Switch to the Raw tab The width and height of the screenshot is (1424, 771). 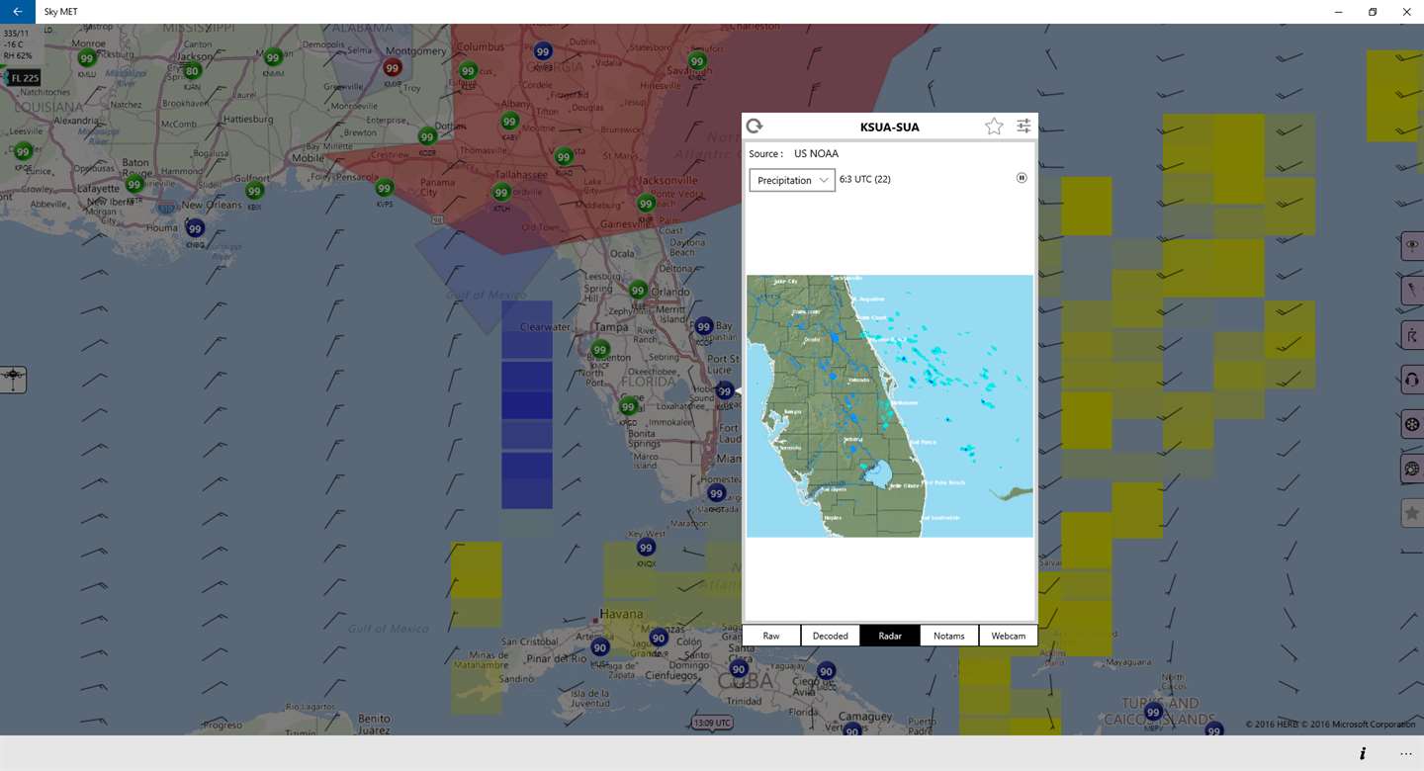771,636
